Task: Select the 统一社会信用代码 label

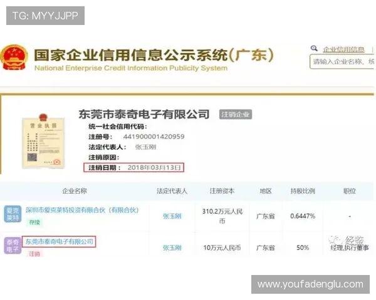Action: [118, 126]
